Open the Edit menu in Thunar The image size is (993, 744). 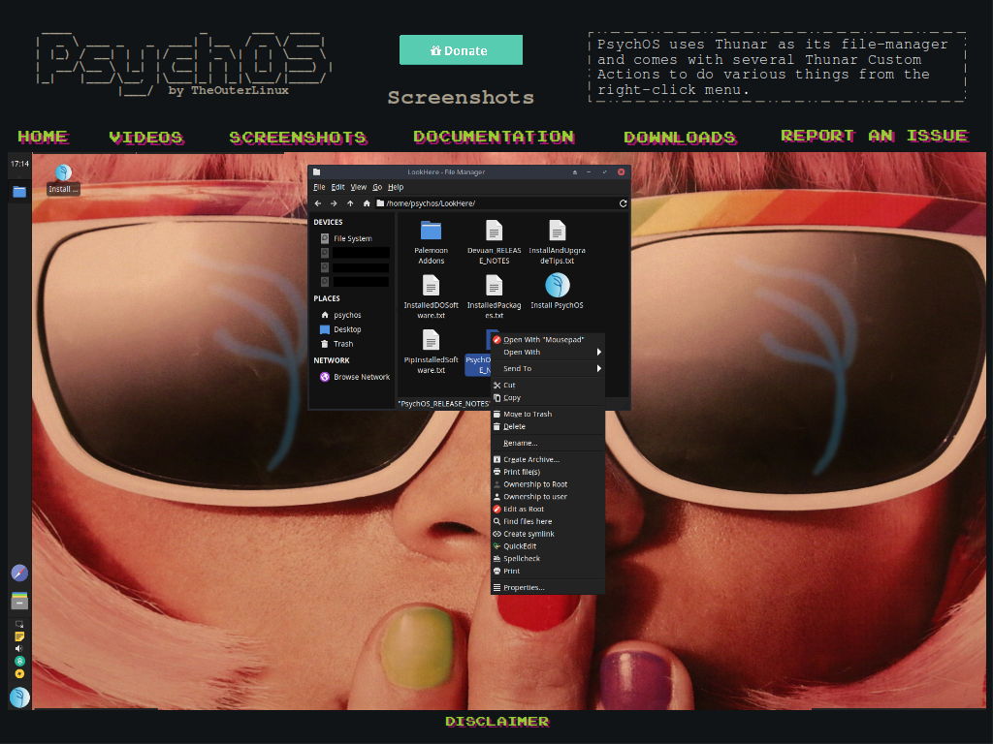pos(338,187)
